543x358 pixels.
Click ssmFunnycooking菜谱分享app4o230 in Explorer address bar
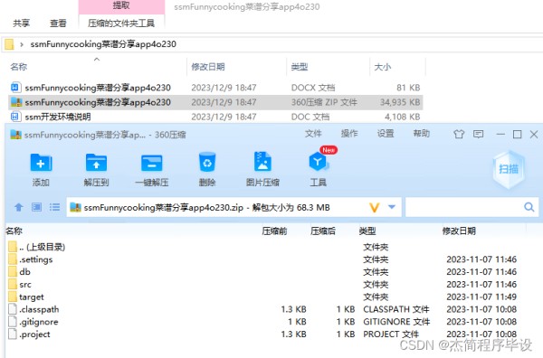click(x=103, y=44)
